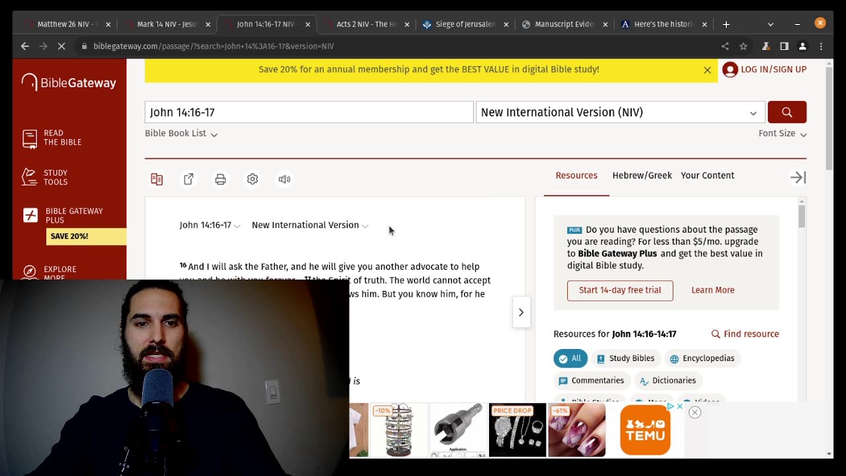Toggle the All resources filter
846x476 pixels.
pos(570,358)
